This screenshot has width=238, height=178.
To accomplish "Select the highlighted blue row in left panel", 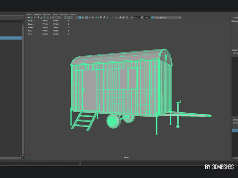I will pyautogui.click(x=11, y=38).
